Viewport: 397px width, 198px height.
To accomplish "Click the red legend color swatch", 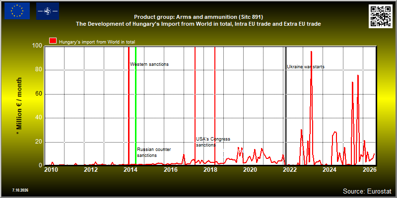I will pyautogui.click(x=53, y=41).
